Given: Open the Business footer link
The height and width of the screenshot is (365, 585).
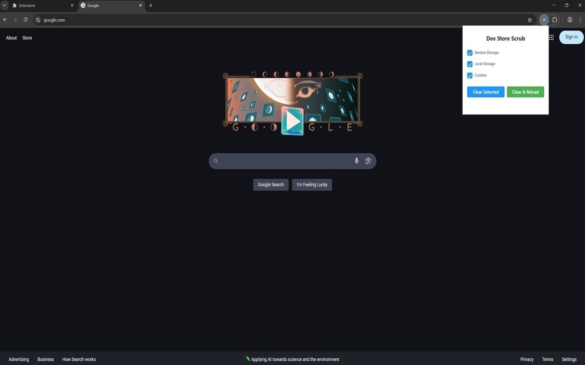Looking at the screenshot, I should coord(46,359).
